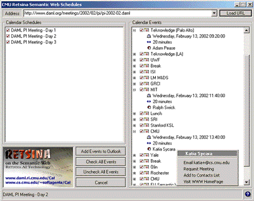Choose Add to Contacts List menu entry
254x201 pixels.
(201, 175)
